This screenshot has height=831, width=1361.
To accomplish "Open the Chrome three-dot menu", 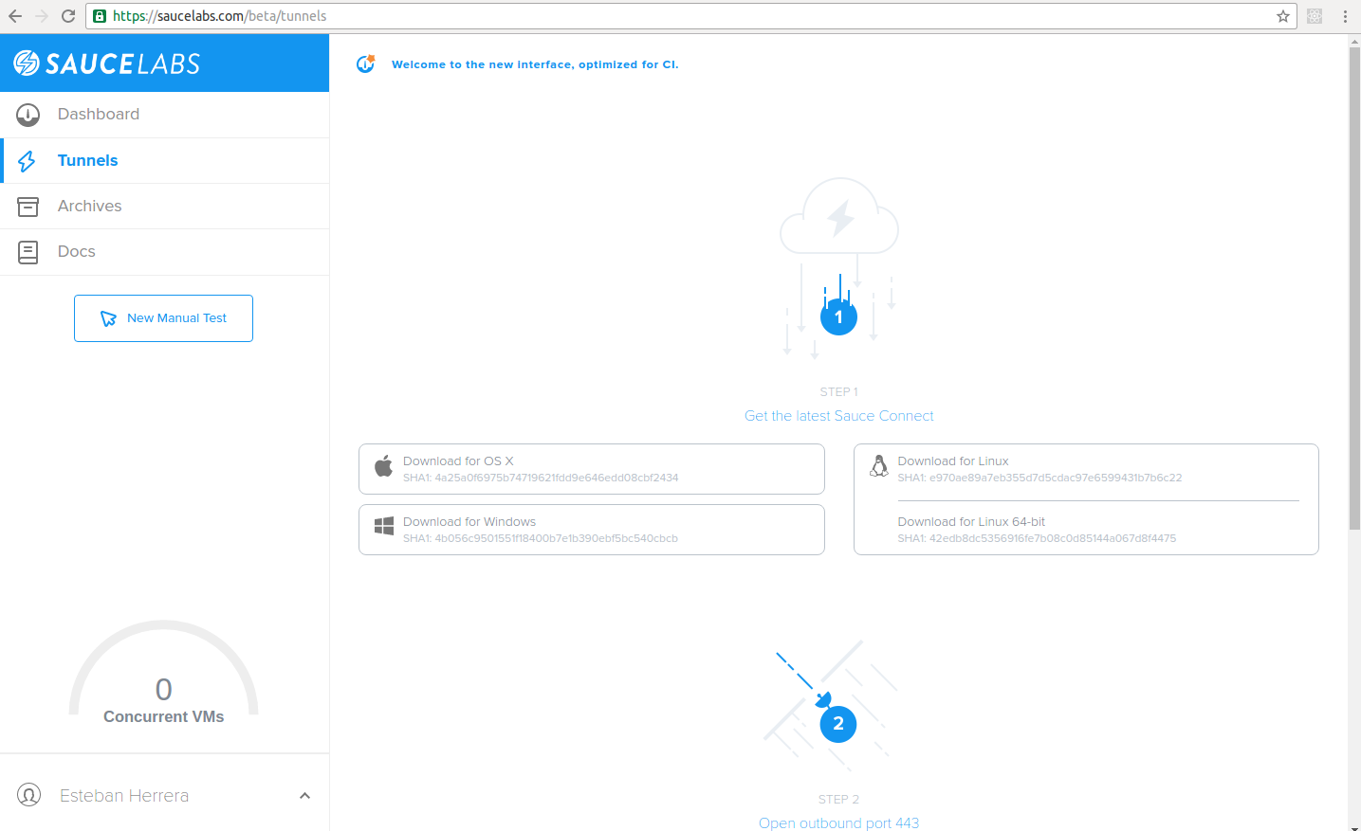I will pyautogui.click(x=1345, y=16).
